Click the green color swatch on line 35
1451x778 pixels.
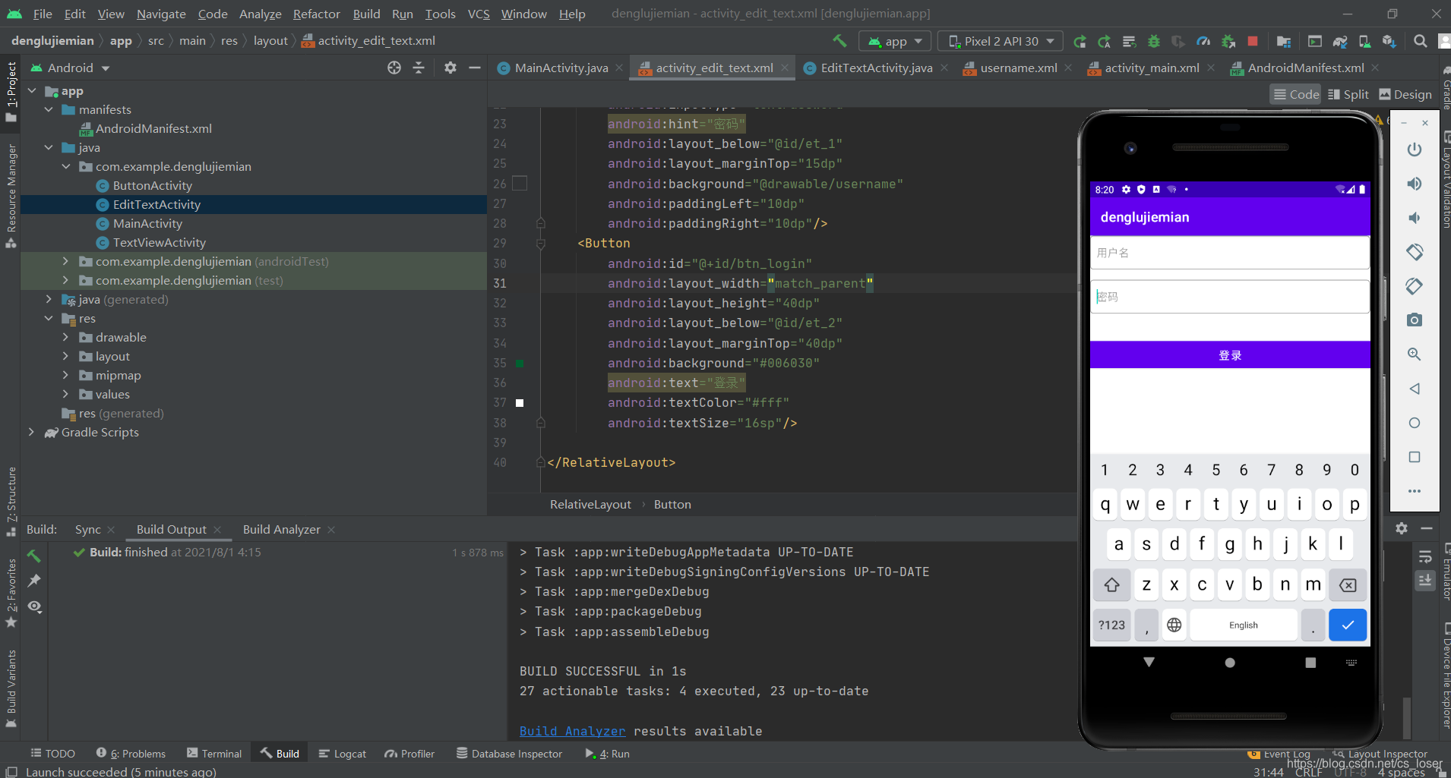click(520, 364)
